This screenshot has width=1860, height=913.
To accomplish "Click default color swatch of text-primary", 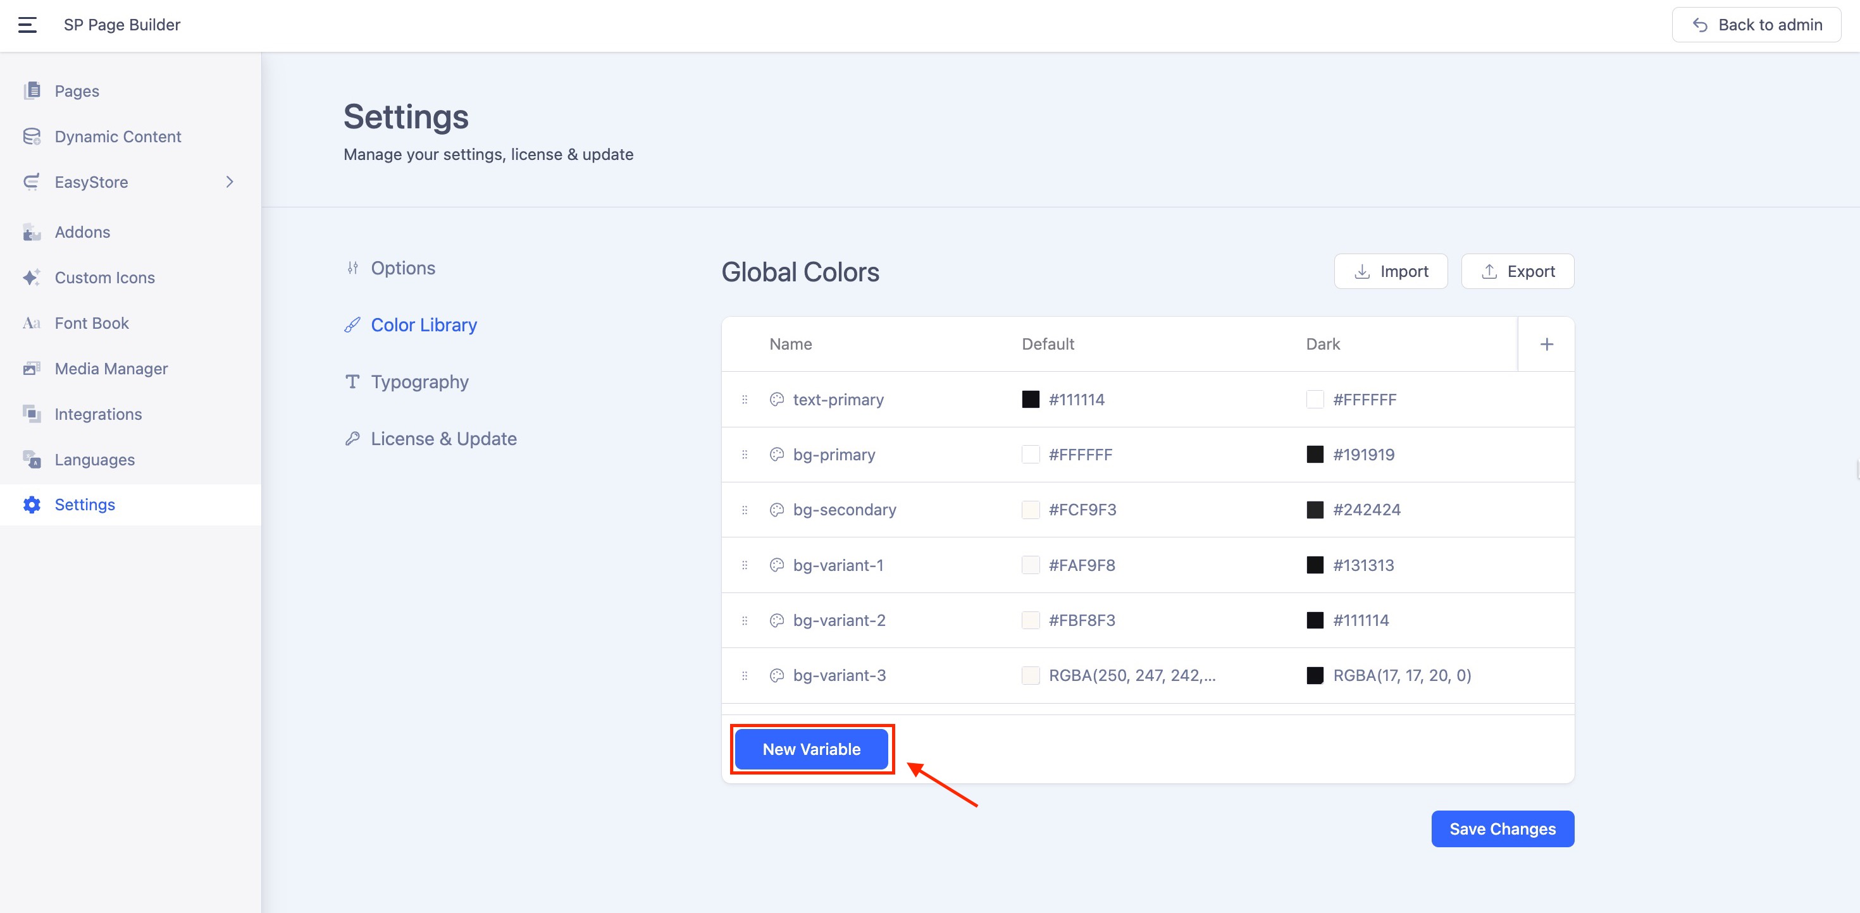I will click(x=1031, y=399).
